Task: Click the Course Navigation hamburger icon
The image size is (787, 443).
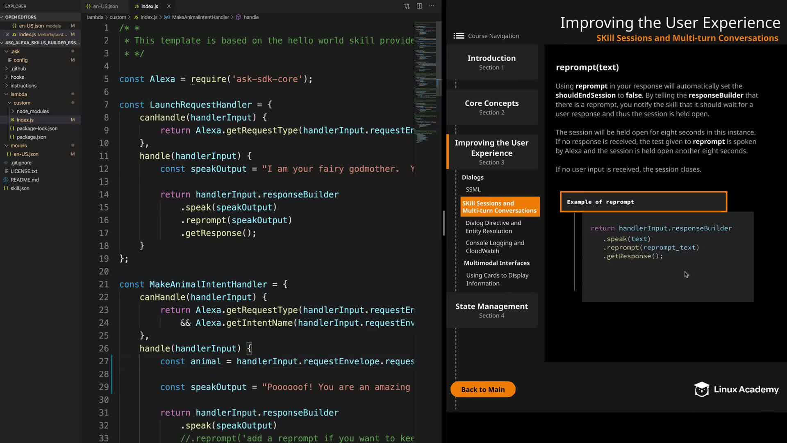Action: coord(459,36)
